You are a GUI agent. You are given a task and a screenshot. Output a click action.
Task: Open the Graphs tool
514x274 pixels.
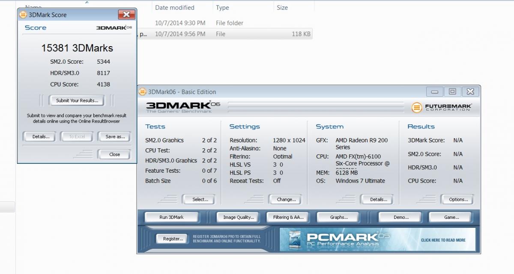coord(339,217)
